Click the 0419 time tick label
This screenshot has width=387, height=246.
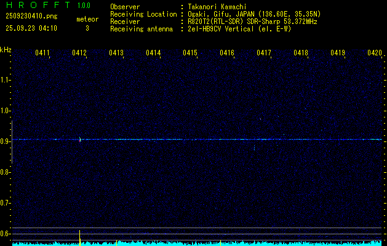point(338,53)
